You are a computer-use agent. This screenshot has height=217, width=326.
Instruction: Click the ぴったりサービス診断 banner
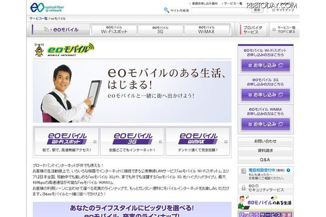[x=265, y=214]
